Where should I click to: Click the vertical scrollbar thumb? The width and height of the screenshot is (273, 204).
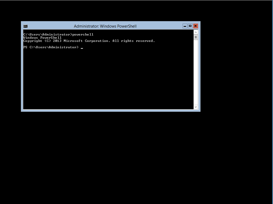[x=196, y=37]
